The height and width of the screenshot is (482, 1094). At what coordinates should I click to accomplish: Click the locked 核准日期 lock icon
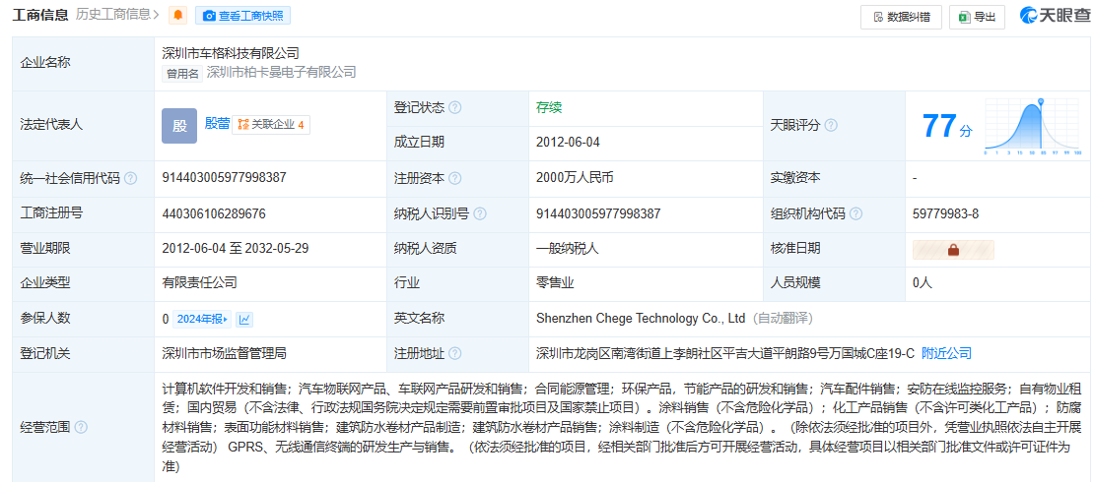click(x=953, y=249)
